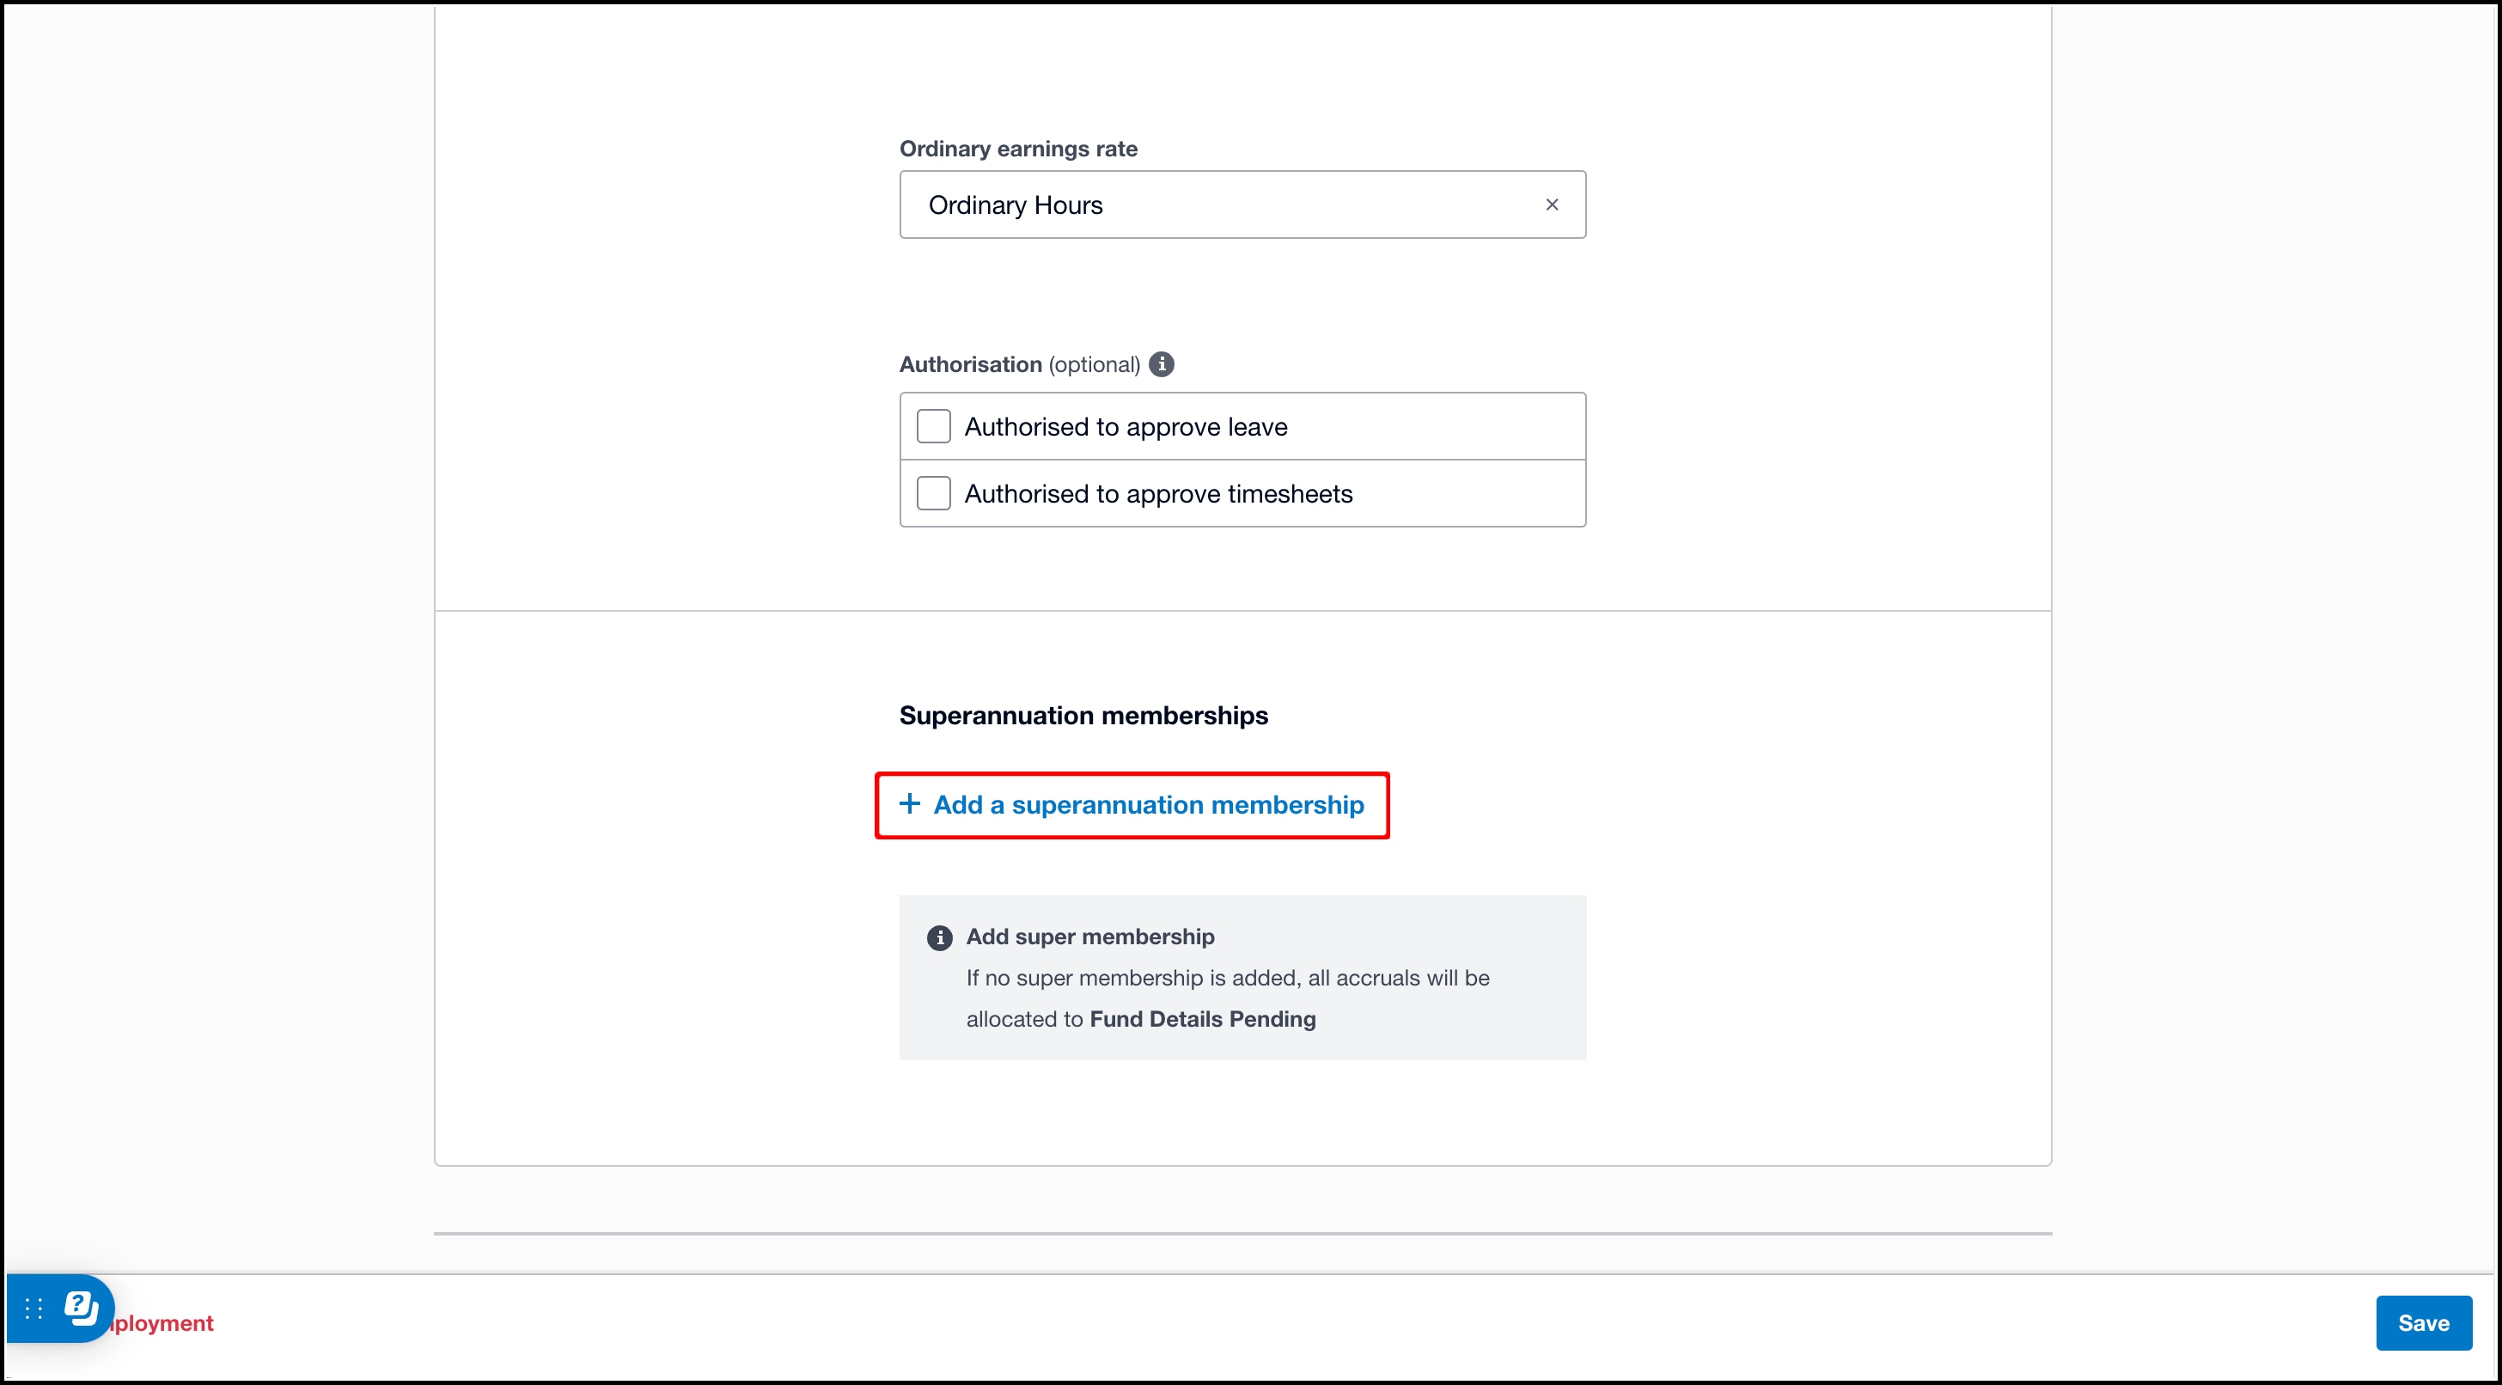This screenshot has width=2502, height=1385.
Task: Click the 'Authorised to approve timesheets' label text
Action: tap(1157, 494)
